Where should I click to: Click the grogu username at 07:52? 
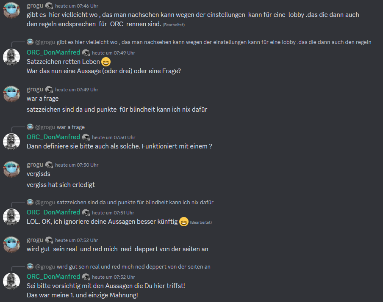tap(35, 240)
